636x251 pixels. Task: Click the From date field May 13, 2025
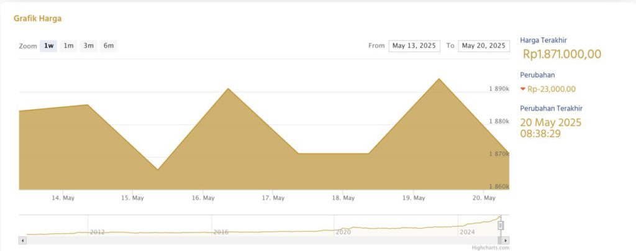[x=414, y=46]
